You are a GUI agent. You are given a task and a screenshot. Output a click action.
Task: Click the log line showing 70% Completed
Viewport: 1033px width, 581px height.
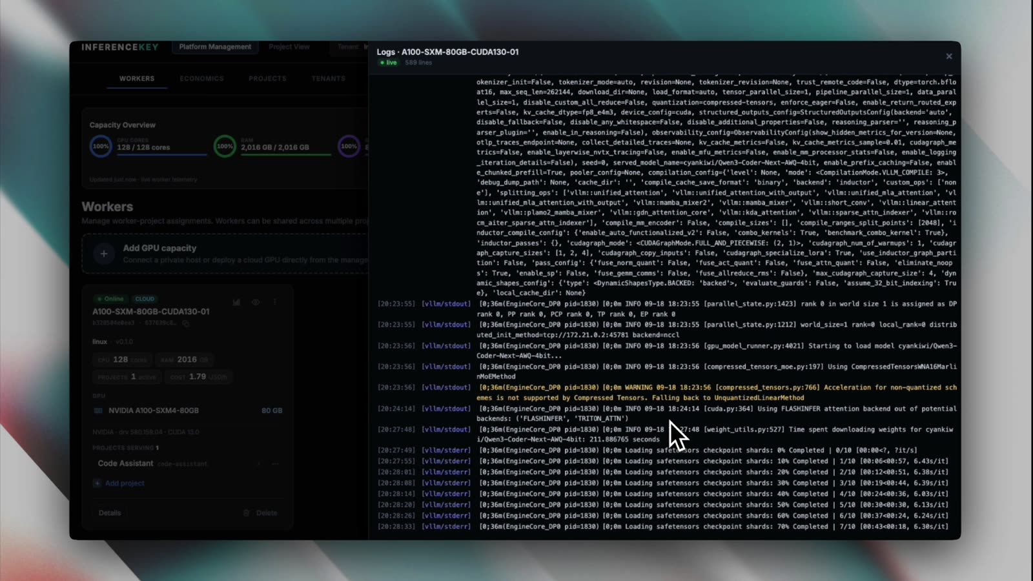tap(663, 527)
